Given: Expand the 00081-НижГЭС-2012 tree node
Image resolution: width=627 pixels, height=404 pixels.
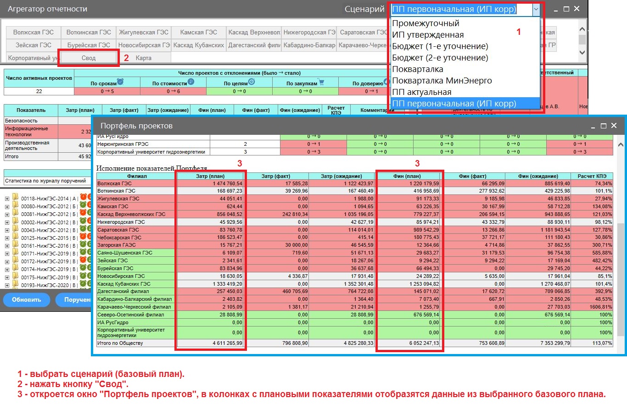Looking at the screenshot, I should 7,214.
